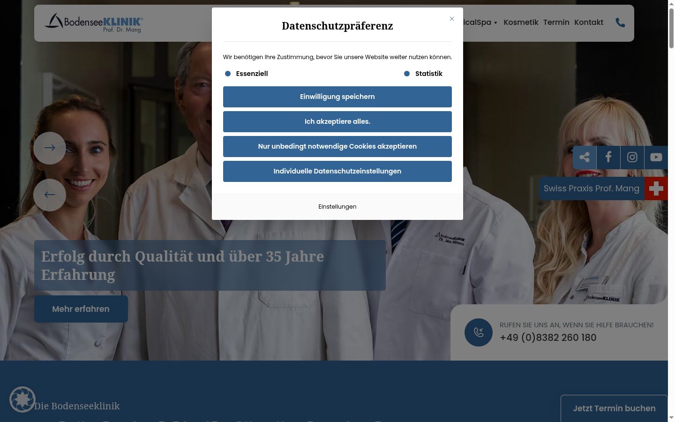Open the Facebook social icon
Image resolution: width=675 pixels, height=422 pixels.
pos(608,157)
